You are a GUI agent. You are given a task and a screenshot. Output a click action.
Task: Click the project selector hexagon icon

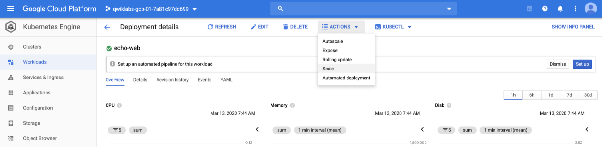click(x=108, y=9)
